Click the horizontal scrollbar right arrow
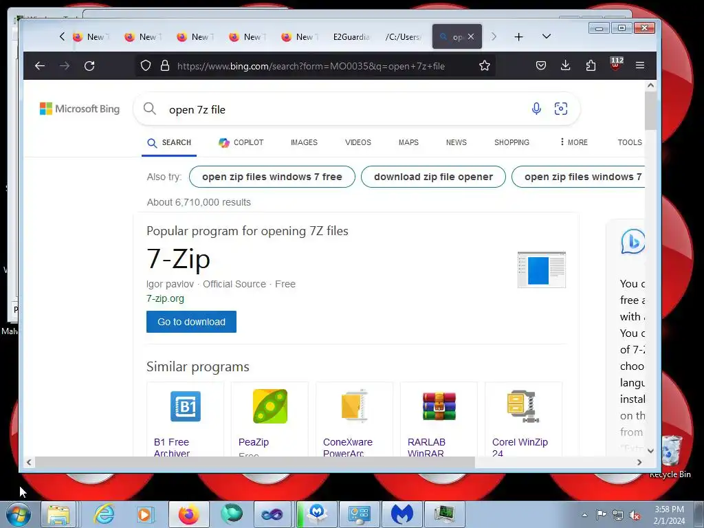This screenshot has width=704, height=528. [639, 462]
